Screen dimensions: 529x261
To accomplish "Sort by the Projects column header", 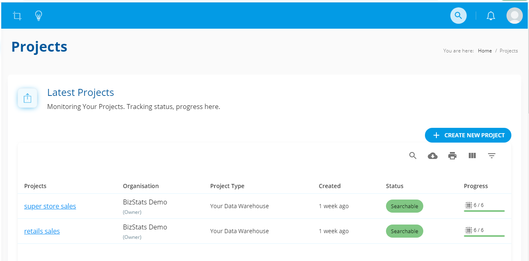I will pos(35,186).
